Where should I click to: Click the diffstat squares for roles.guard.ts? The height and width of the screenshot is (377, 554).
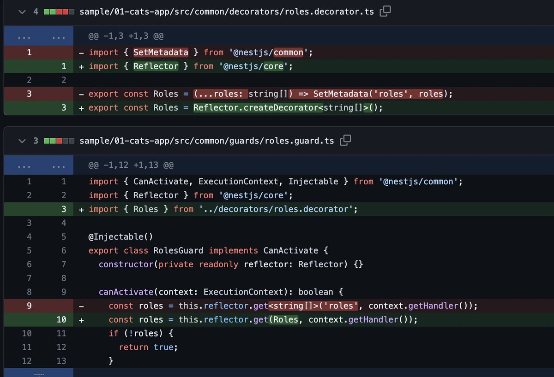pos(59,141)
